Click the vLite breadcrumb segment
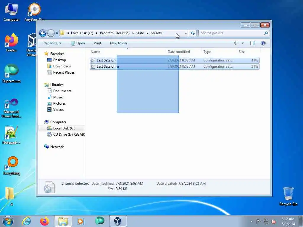The width and height of the screenshot is (303, 227). click(x=140, y=33)
